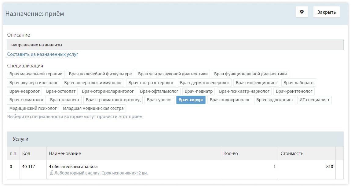Select Врач-невролог specialization tag
The image size is (351, 187).
(x=25, y=91)
